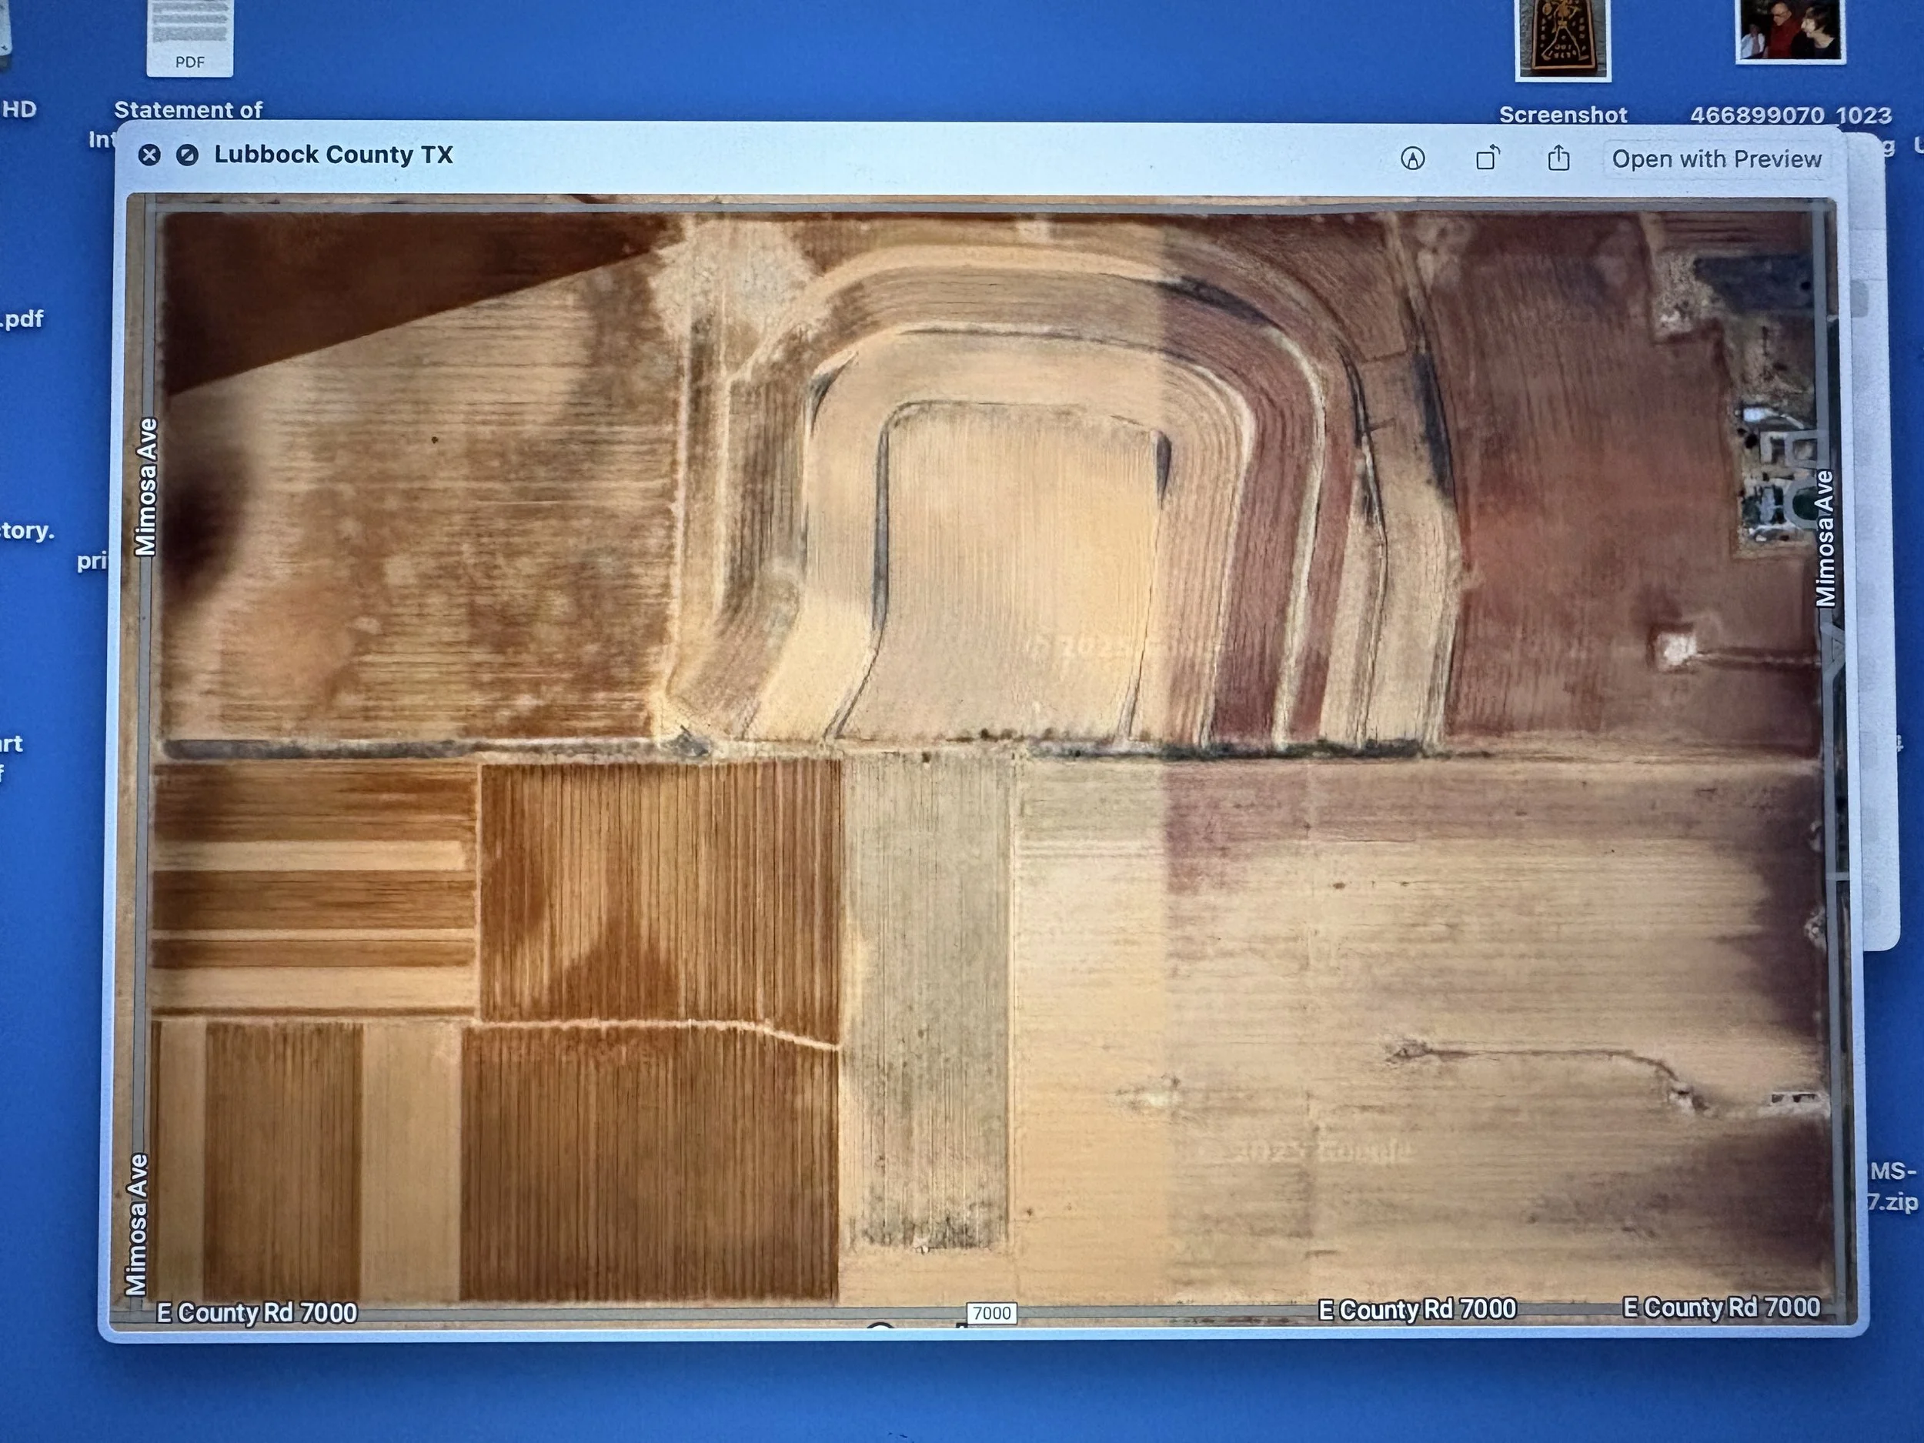Click the right-side Mimosa Ave label

pos(1825,539)
